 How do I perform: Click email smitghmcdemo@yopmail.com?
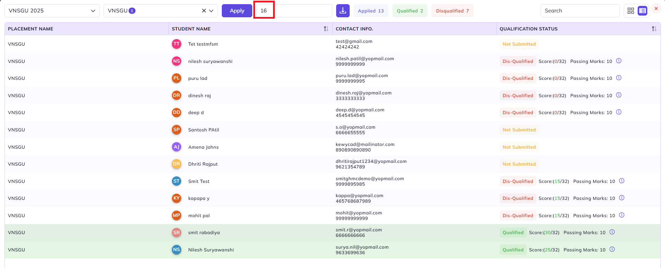click(x=370, y=178)
